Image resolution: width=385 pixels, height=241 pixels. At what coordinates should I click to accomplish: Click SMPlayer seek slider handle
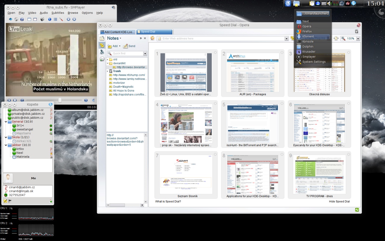pos(60,100)
